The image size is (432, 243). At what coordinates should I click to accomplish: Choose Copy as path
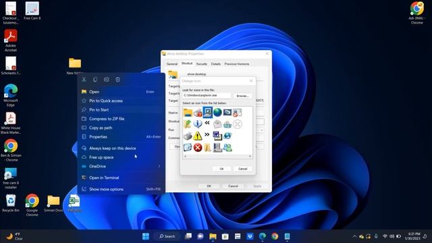122,128
